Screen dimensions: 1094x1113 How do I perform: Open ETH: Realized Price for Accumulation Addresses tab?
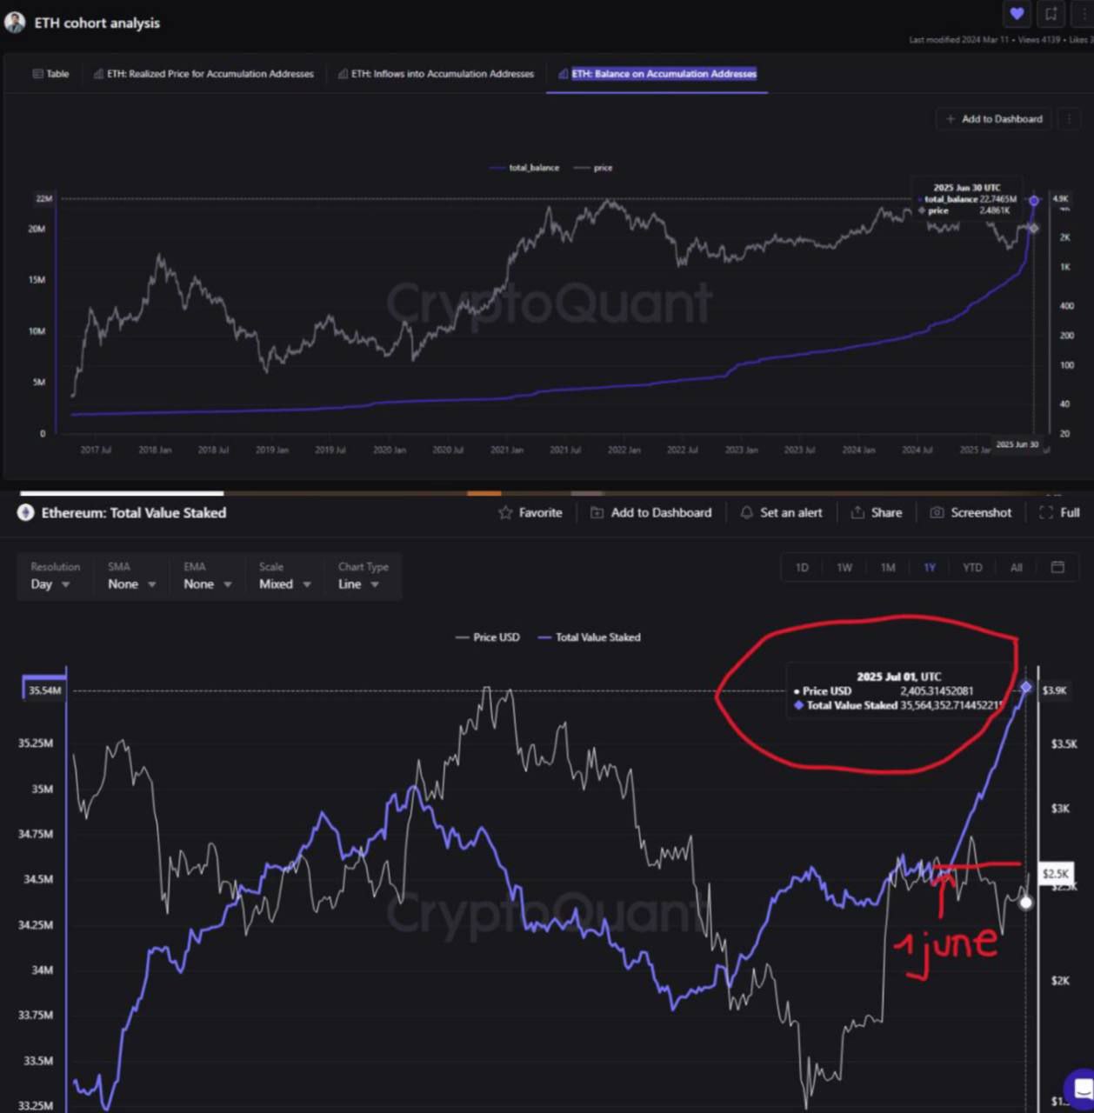[203, 74]
